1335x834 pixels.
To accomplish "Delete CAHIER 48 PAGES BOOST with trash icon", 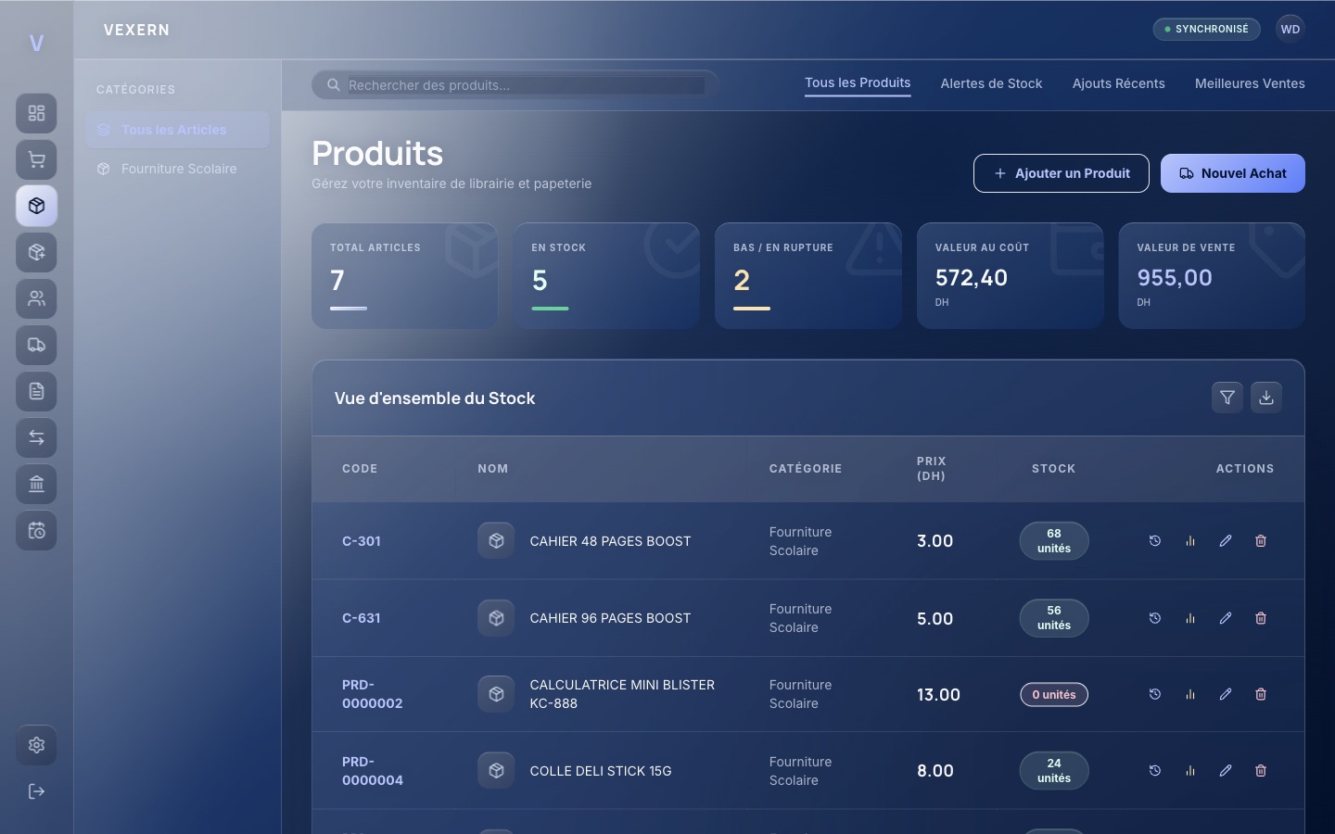I will pos(1261,541).
